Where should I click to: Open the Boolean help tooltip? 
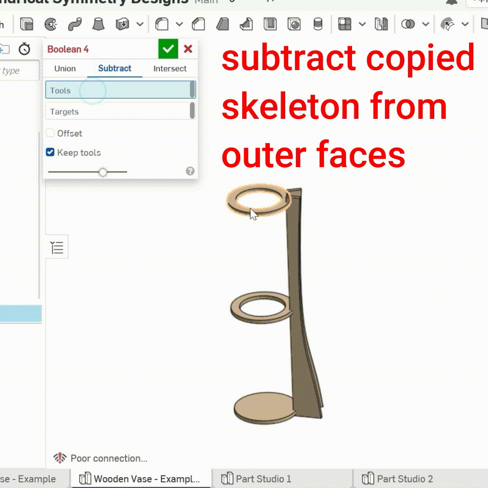click(x=190, y=171)
